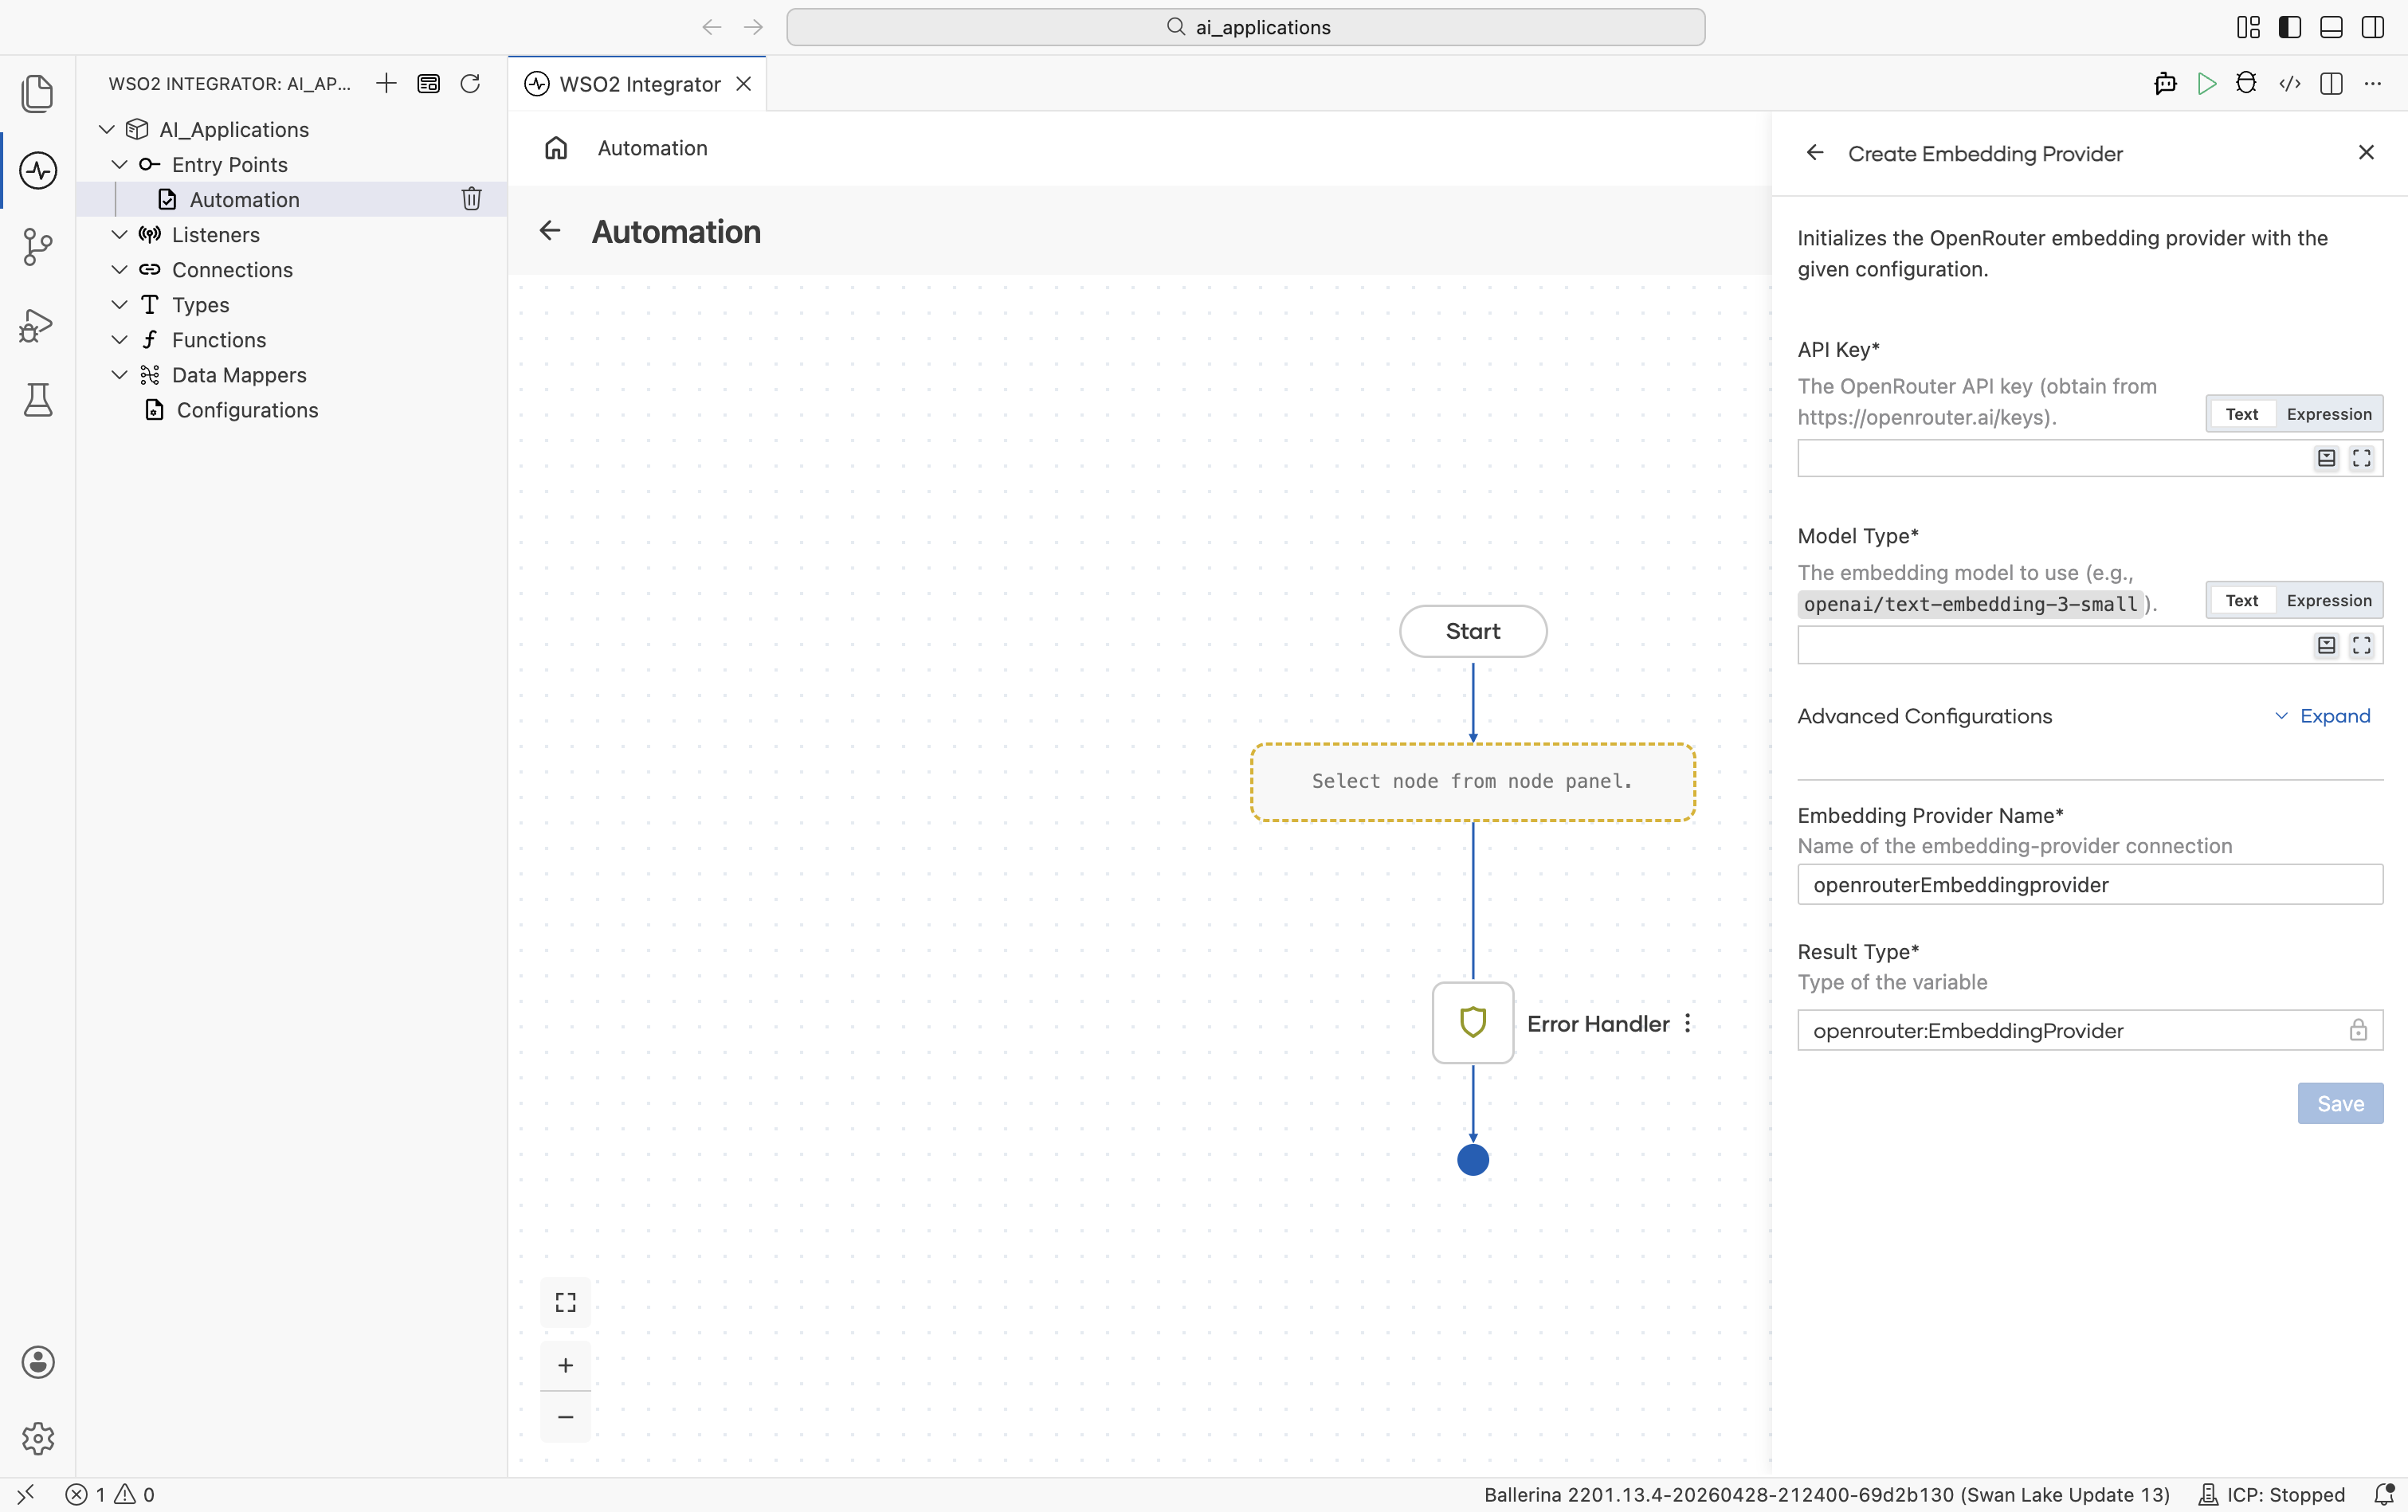This screenshot has height=1512, width=2408.
Task: Toggle the bottom panel layout
Action: (x=2331, y=27)
